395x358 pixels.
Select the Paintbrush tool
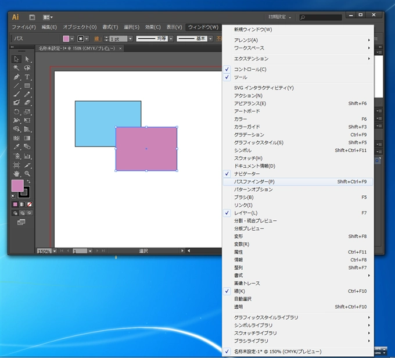click(x=16, y=94)
